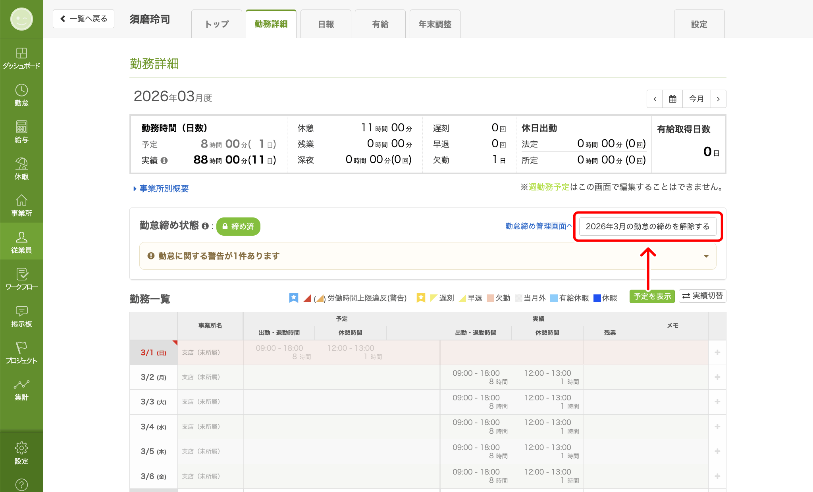The image size is (813, 492).
Task: Expand the 3/2 row plus icon
Action: click(x=717, y=377)
